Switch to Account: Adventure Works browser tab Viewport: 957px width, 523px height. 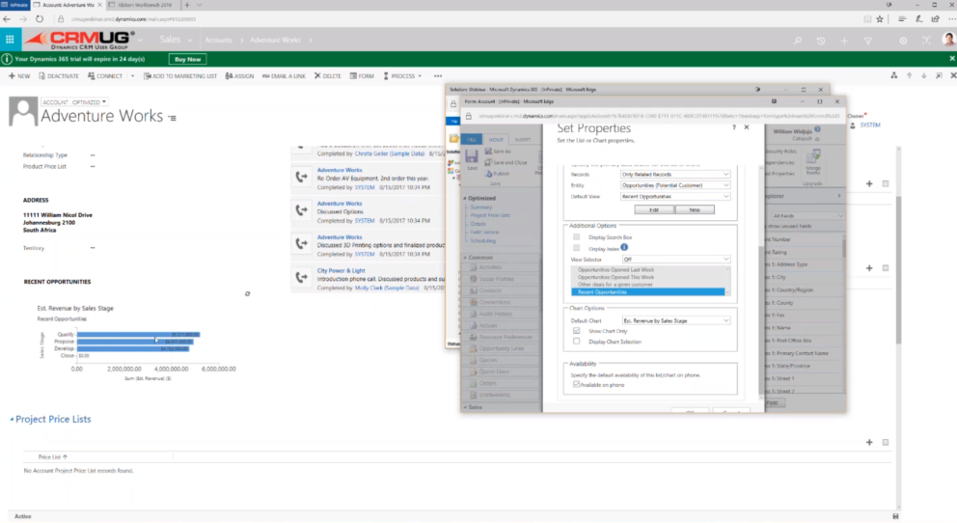click(68, 5)
